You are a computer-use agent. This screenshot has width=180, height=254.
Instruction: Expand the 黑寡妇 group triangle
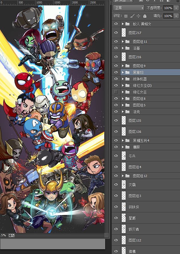pos(123,72)
